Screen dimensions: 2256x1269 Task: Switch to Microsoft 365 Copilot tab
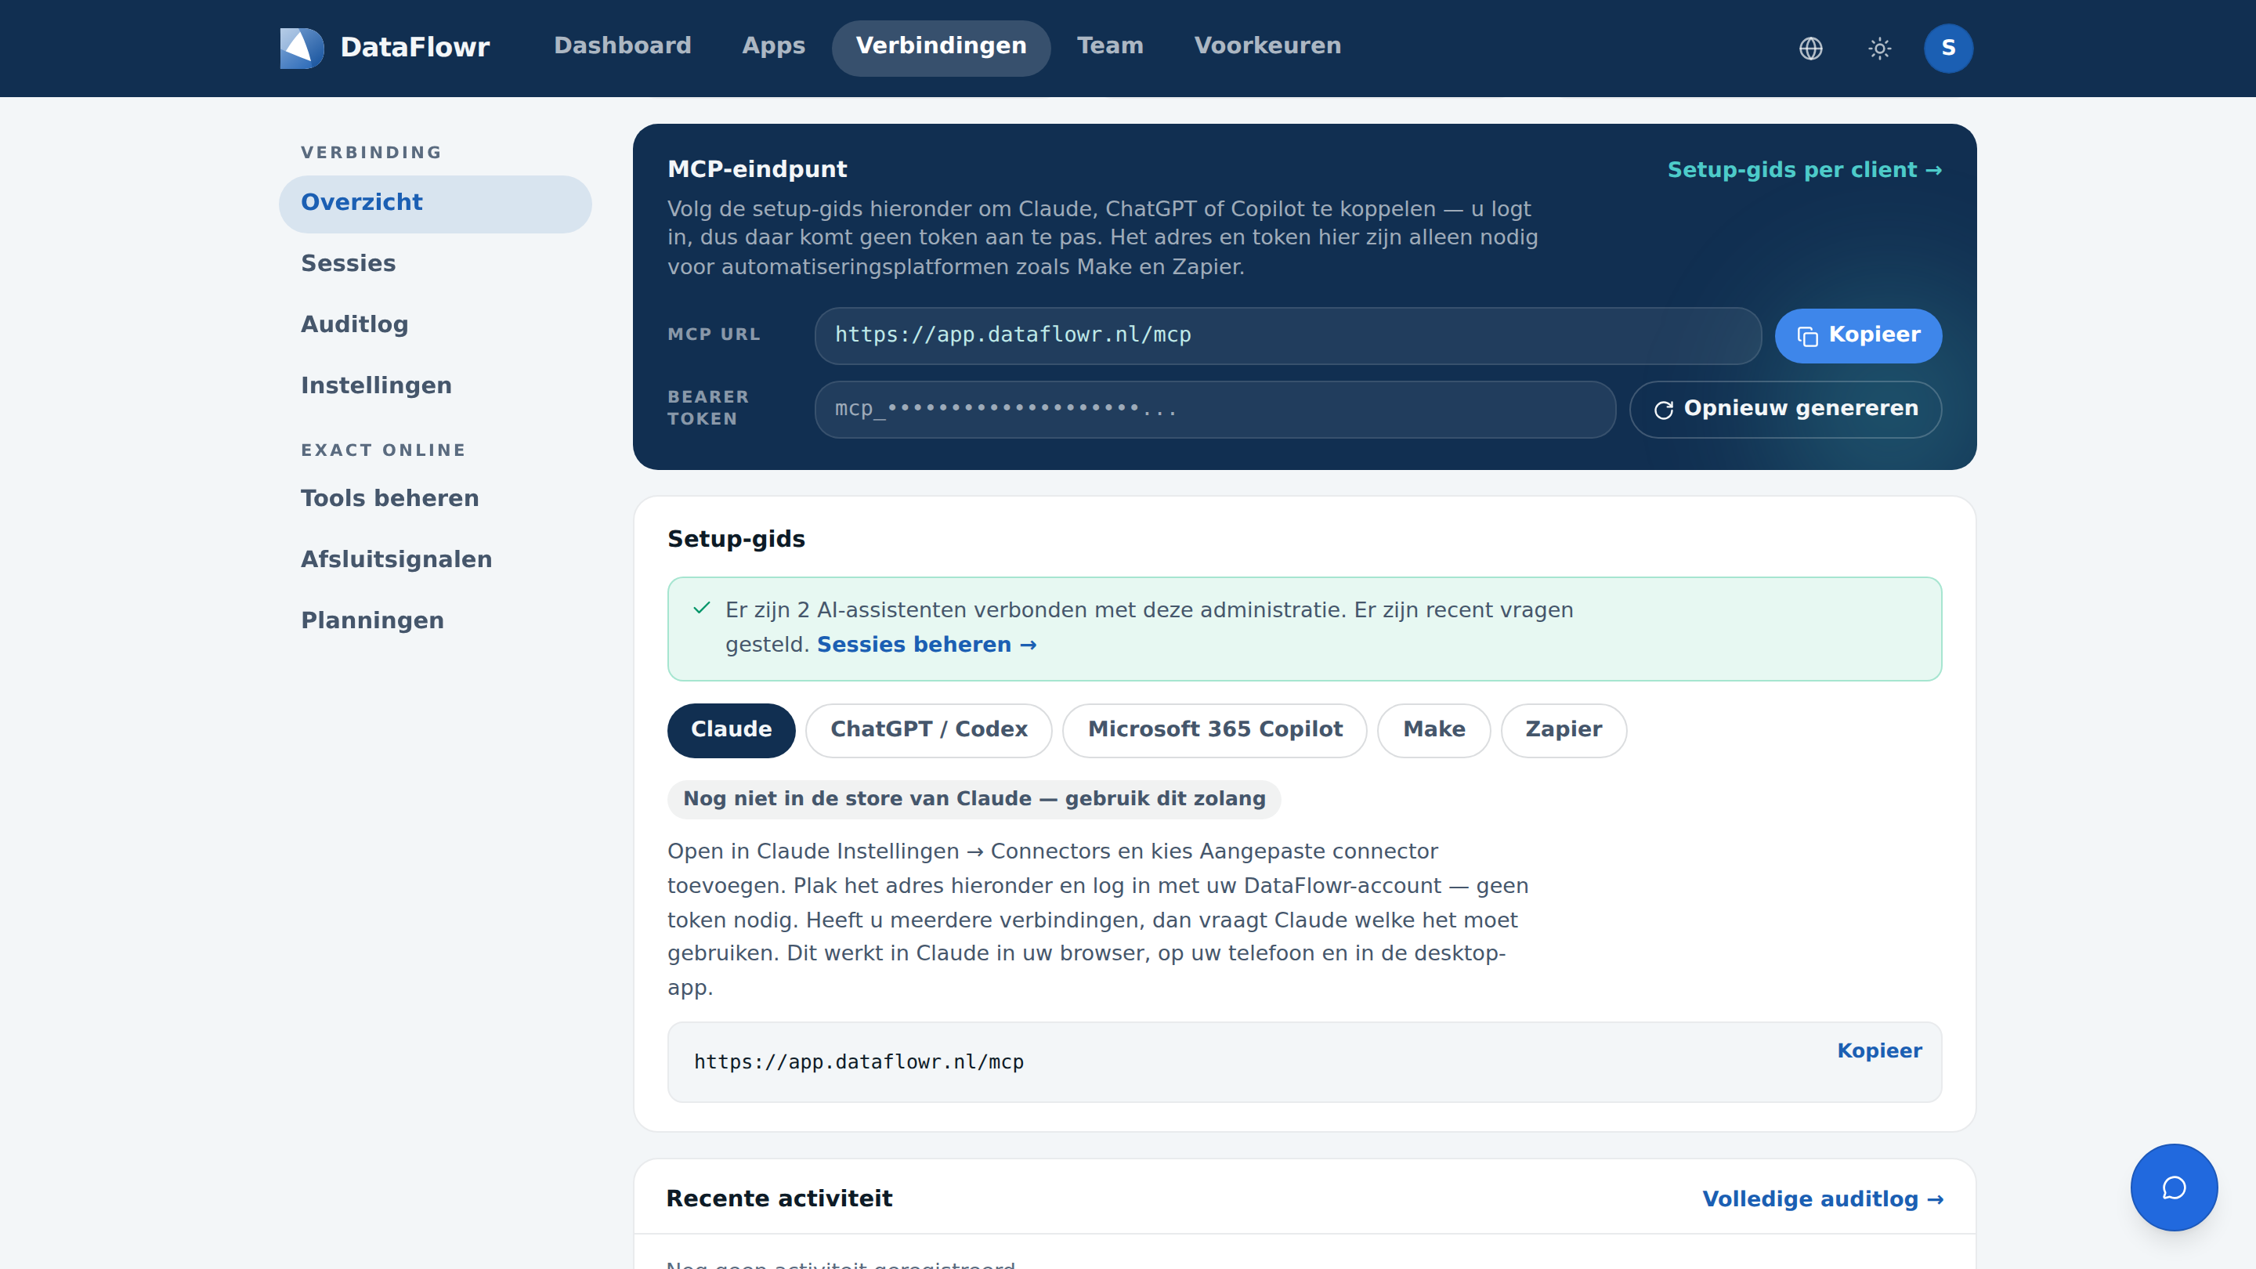tap(1214, 729)
